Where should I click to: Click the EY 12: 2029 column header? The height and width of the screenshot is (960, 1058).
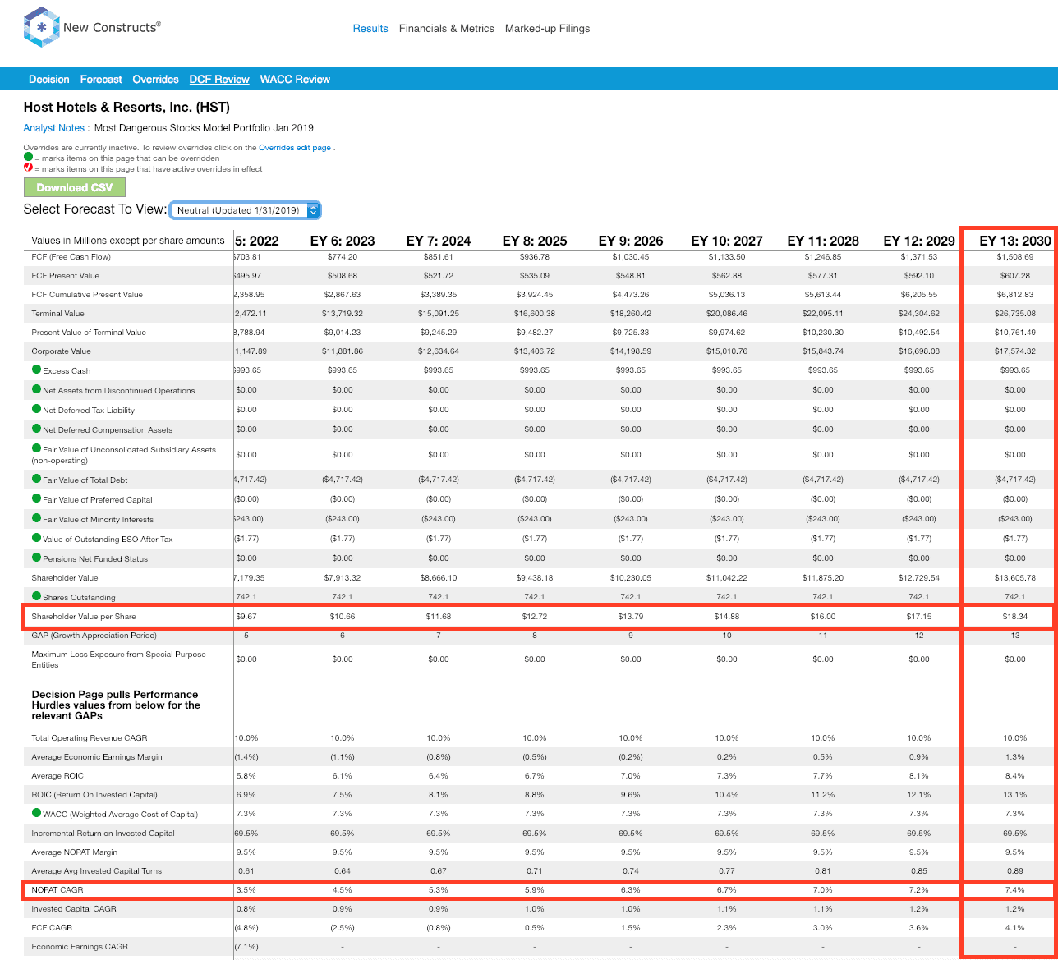919,241
